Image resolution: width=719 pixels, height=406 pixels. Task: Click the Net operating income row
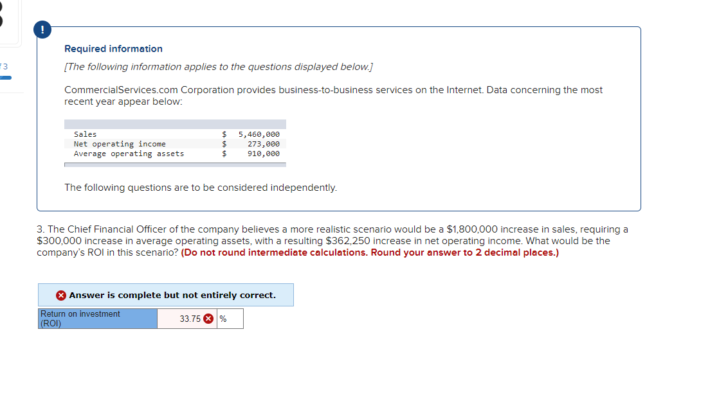coord(120,144)
